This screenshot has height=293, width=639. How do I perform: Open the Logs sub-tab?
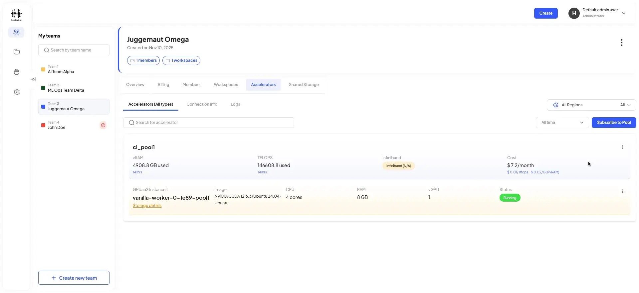click(x=235, y=104)
